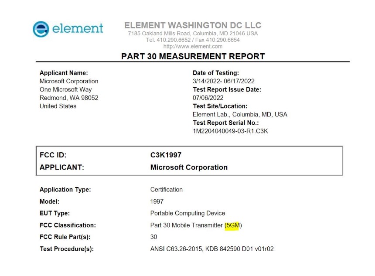This screenshot has height=276, width=375.
Task: Click the highlighted 5GM text
Action: pyautogui.click(x=233, y=225)
